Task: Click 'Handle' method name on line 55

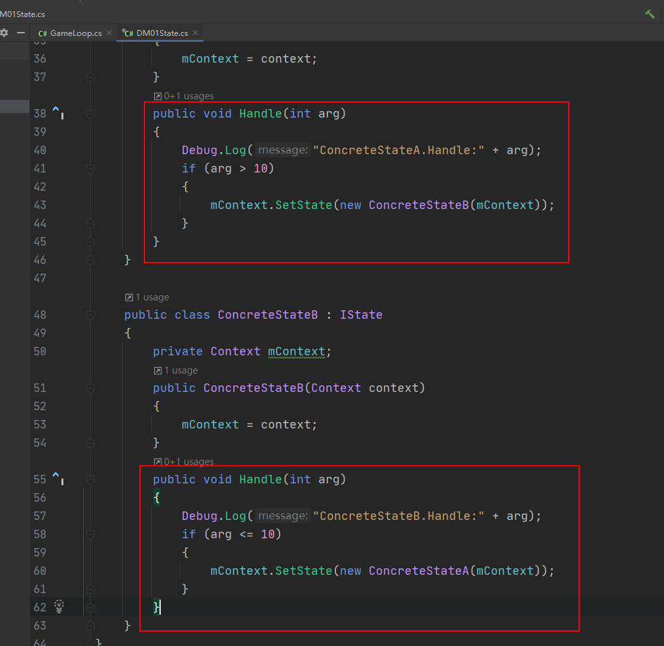Action: tap(260, 479)
